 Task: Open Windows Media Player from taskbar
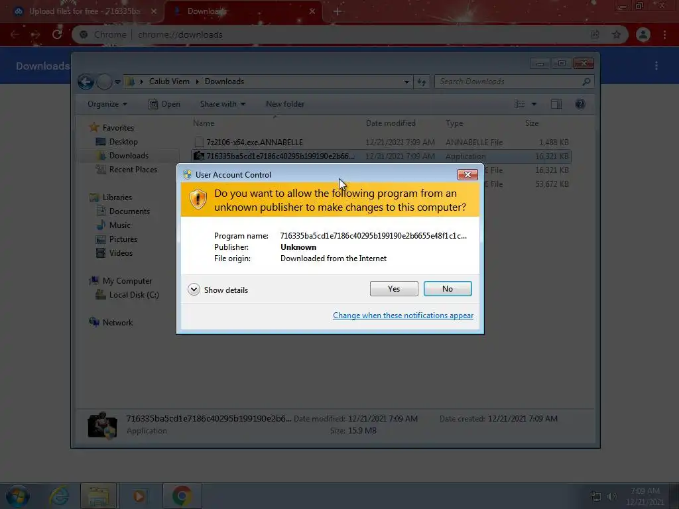(x=139, y=496)
